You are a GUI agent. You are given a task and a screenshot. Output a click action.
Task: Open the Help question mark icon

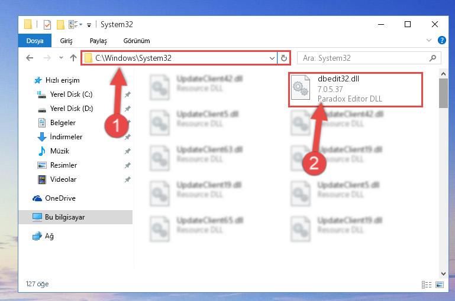441,40
